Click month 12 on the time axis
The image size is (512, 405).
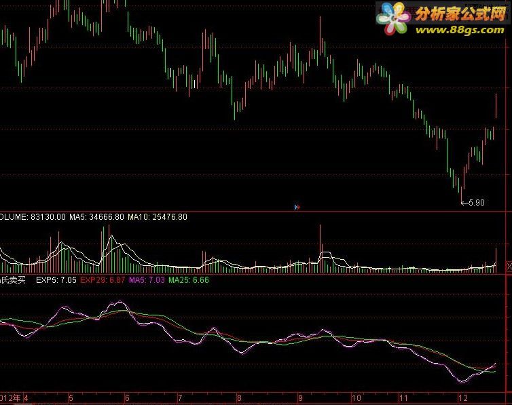(462, 398)
